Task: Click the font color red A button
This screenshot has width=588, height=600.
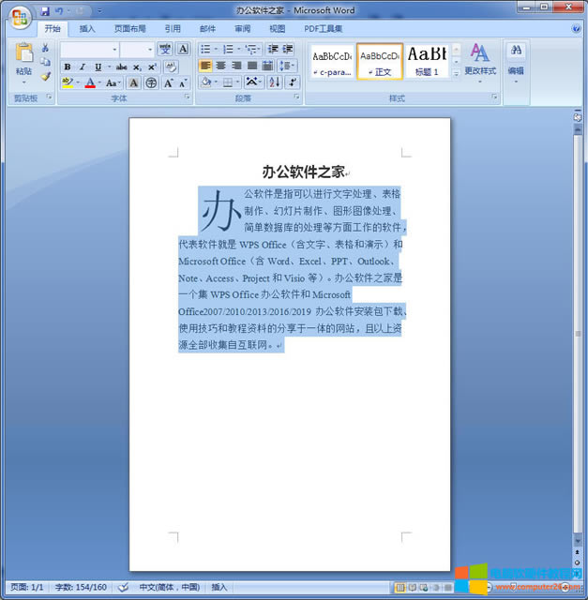Action: (x=89, y=83)
